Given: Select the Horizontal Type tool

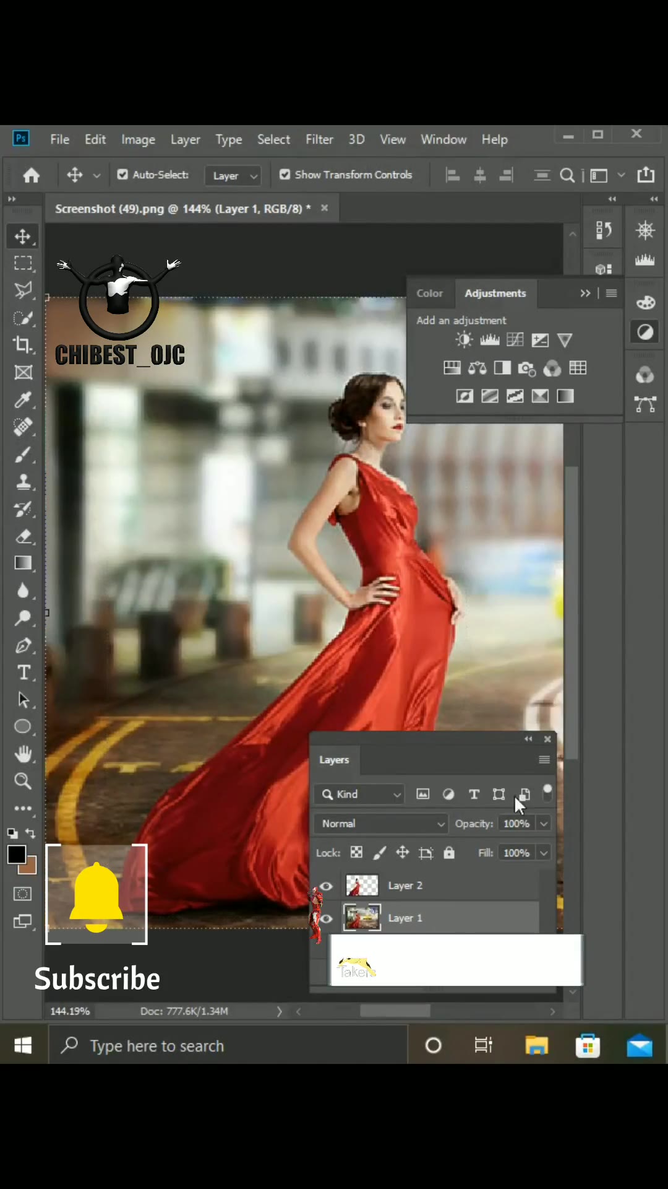Looking at the screenshot, I should (x=23, y=673).
